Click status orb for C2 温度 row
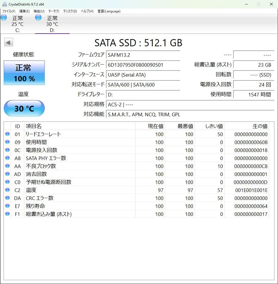 (x=7, y=190)
